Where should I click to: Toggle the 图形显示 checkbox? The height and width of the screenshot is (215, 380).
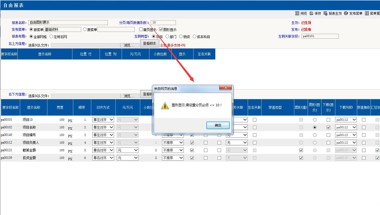tap(161, 29)
